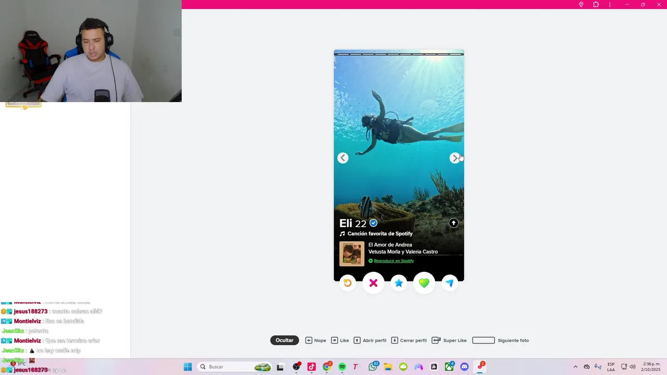Click the Rewind undo circular arrow button

(348, 283)
